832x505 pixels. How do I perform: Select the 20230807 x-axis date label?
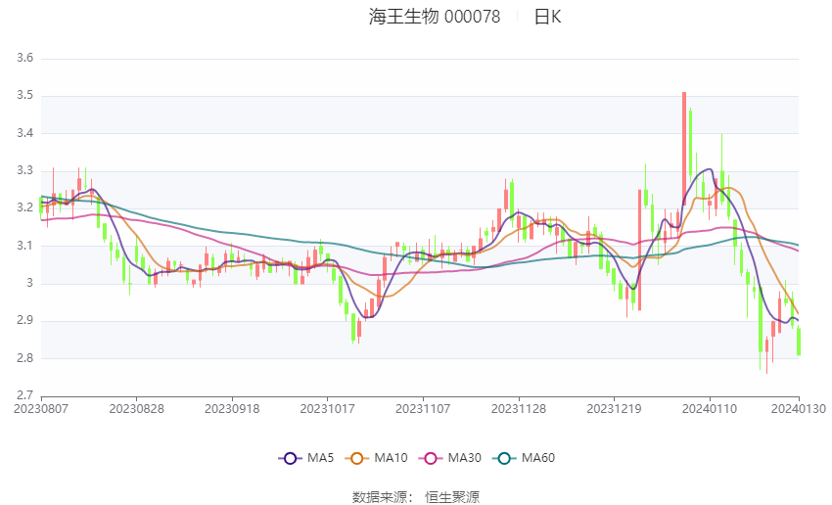[x=41, y=409]
